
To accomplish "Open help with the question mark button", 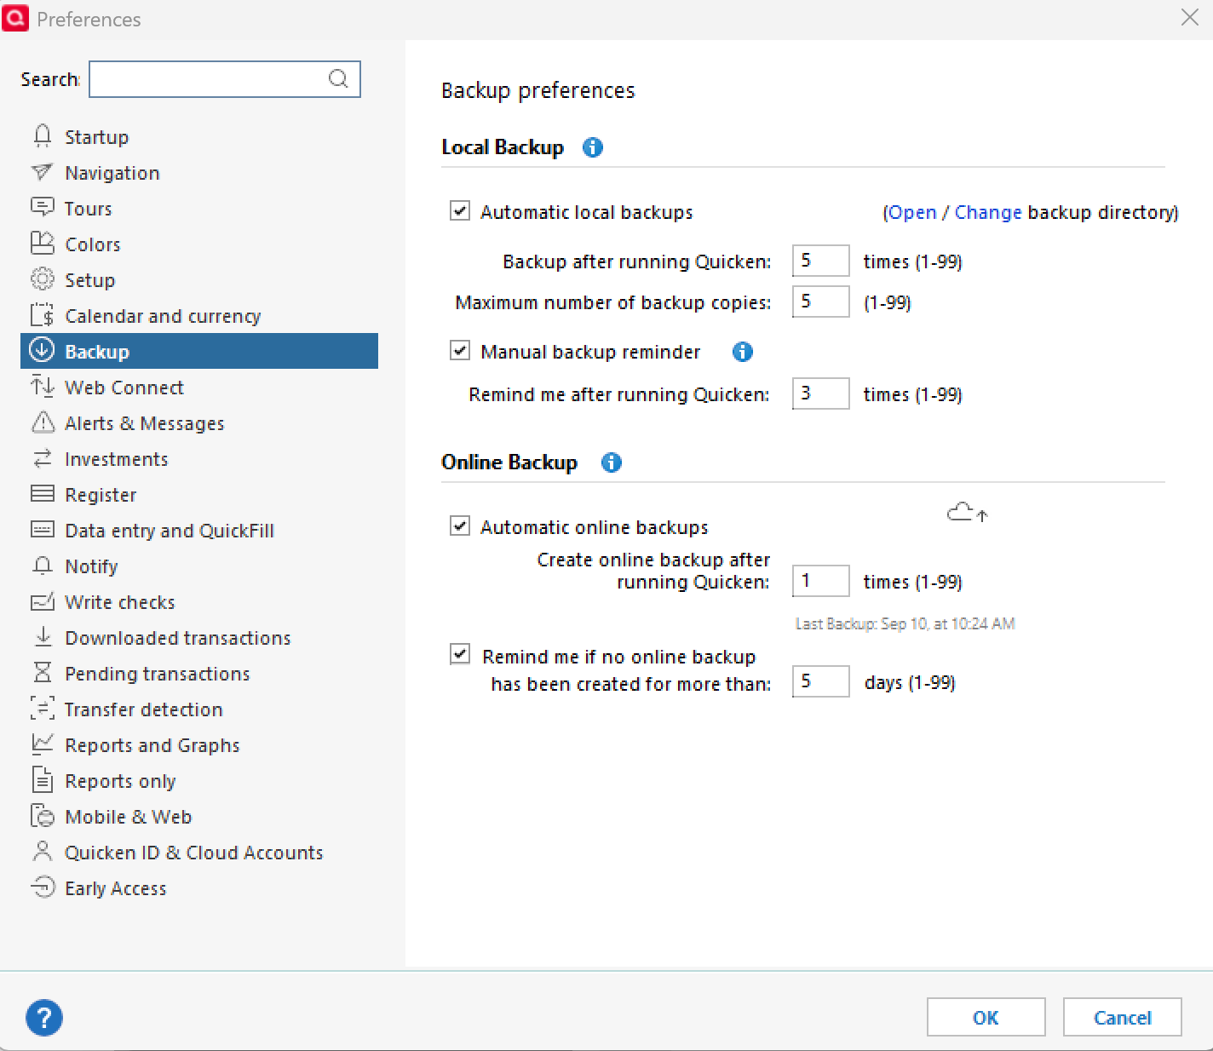I will coord(44,1018).
